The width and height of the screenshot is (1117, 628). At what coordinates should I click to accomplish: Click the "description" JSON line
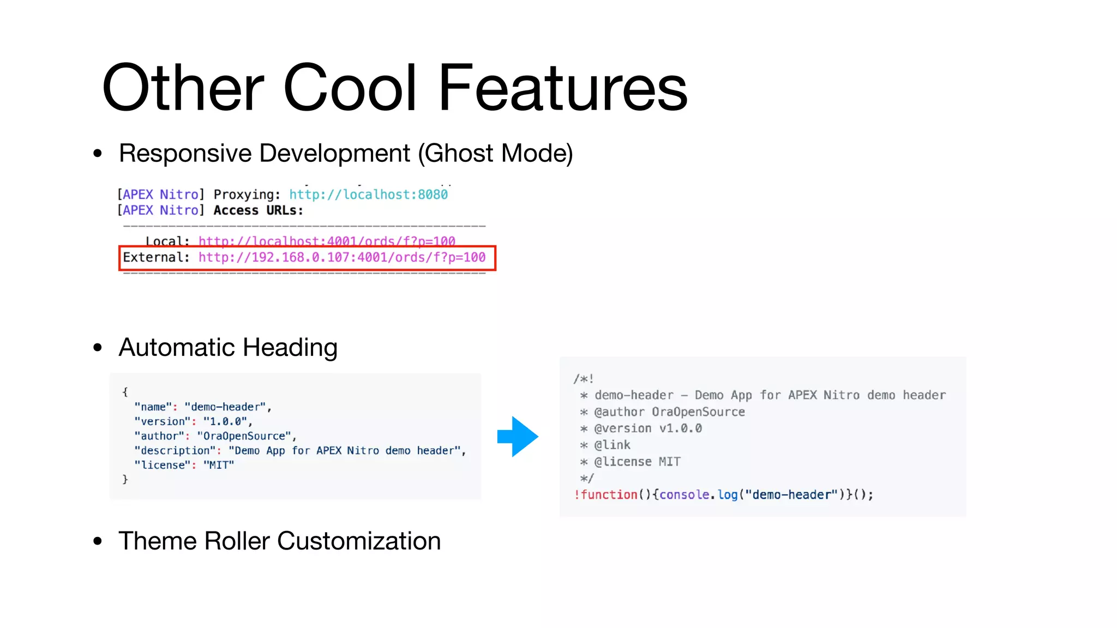(x=300, y=451)
